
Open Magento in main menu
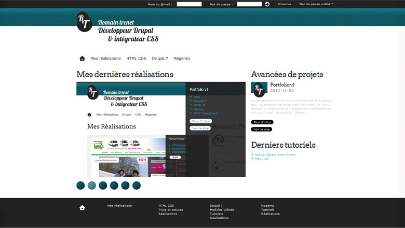point(182,59)
